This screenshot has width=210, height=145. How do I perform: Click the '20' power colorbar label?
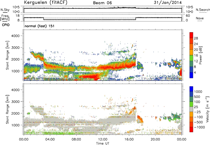196,50
